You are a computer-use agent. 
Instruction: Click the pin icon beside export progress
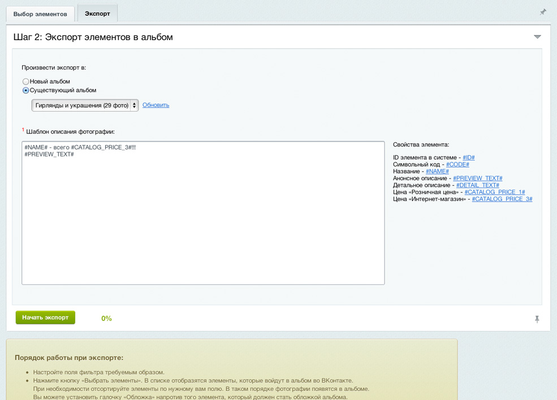pos(537,319)
